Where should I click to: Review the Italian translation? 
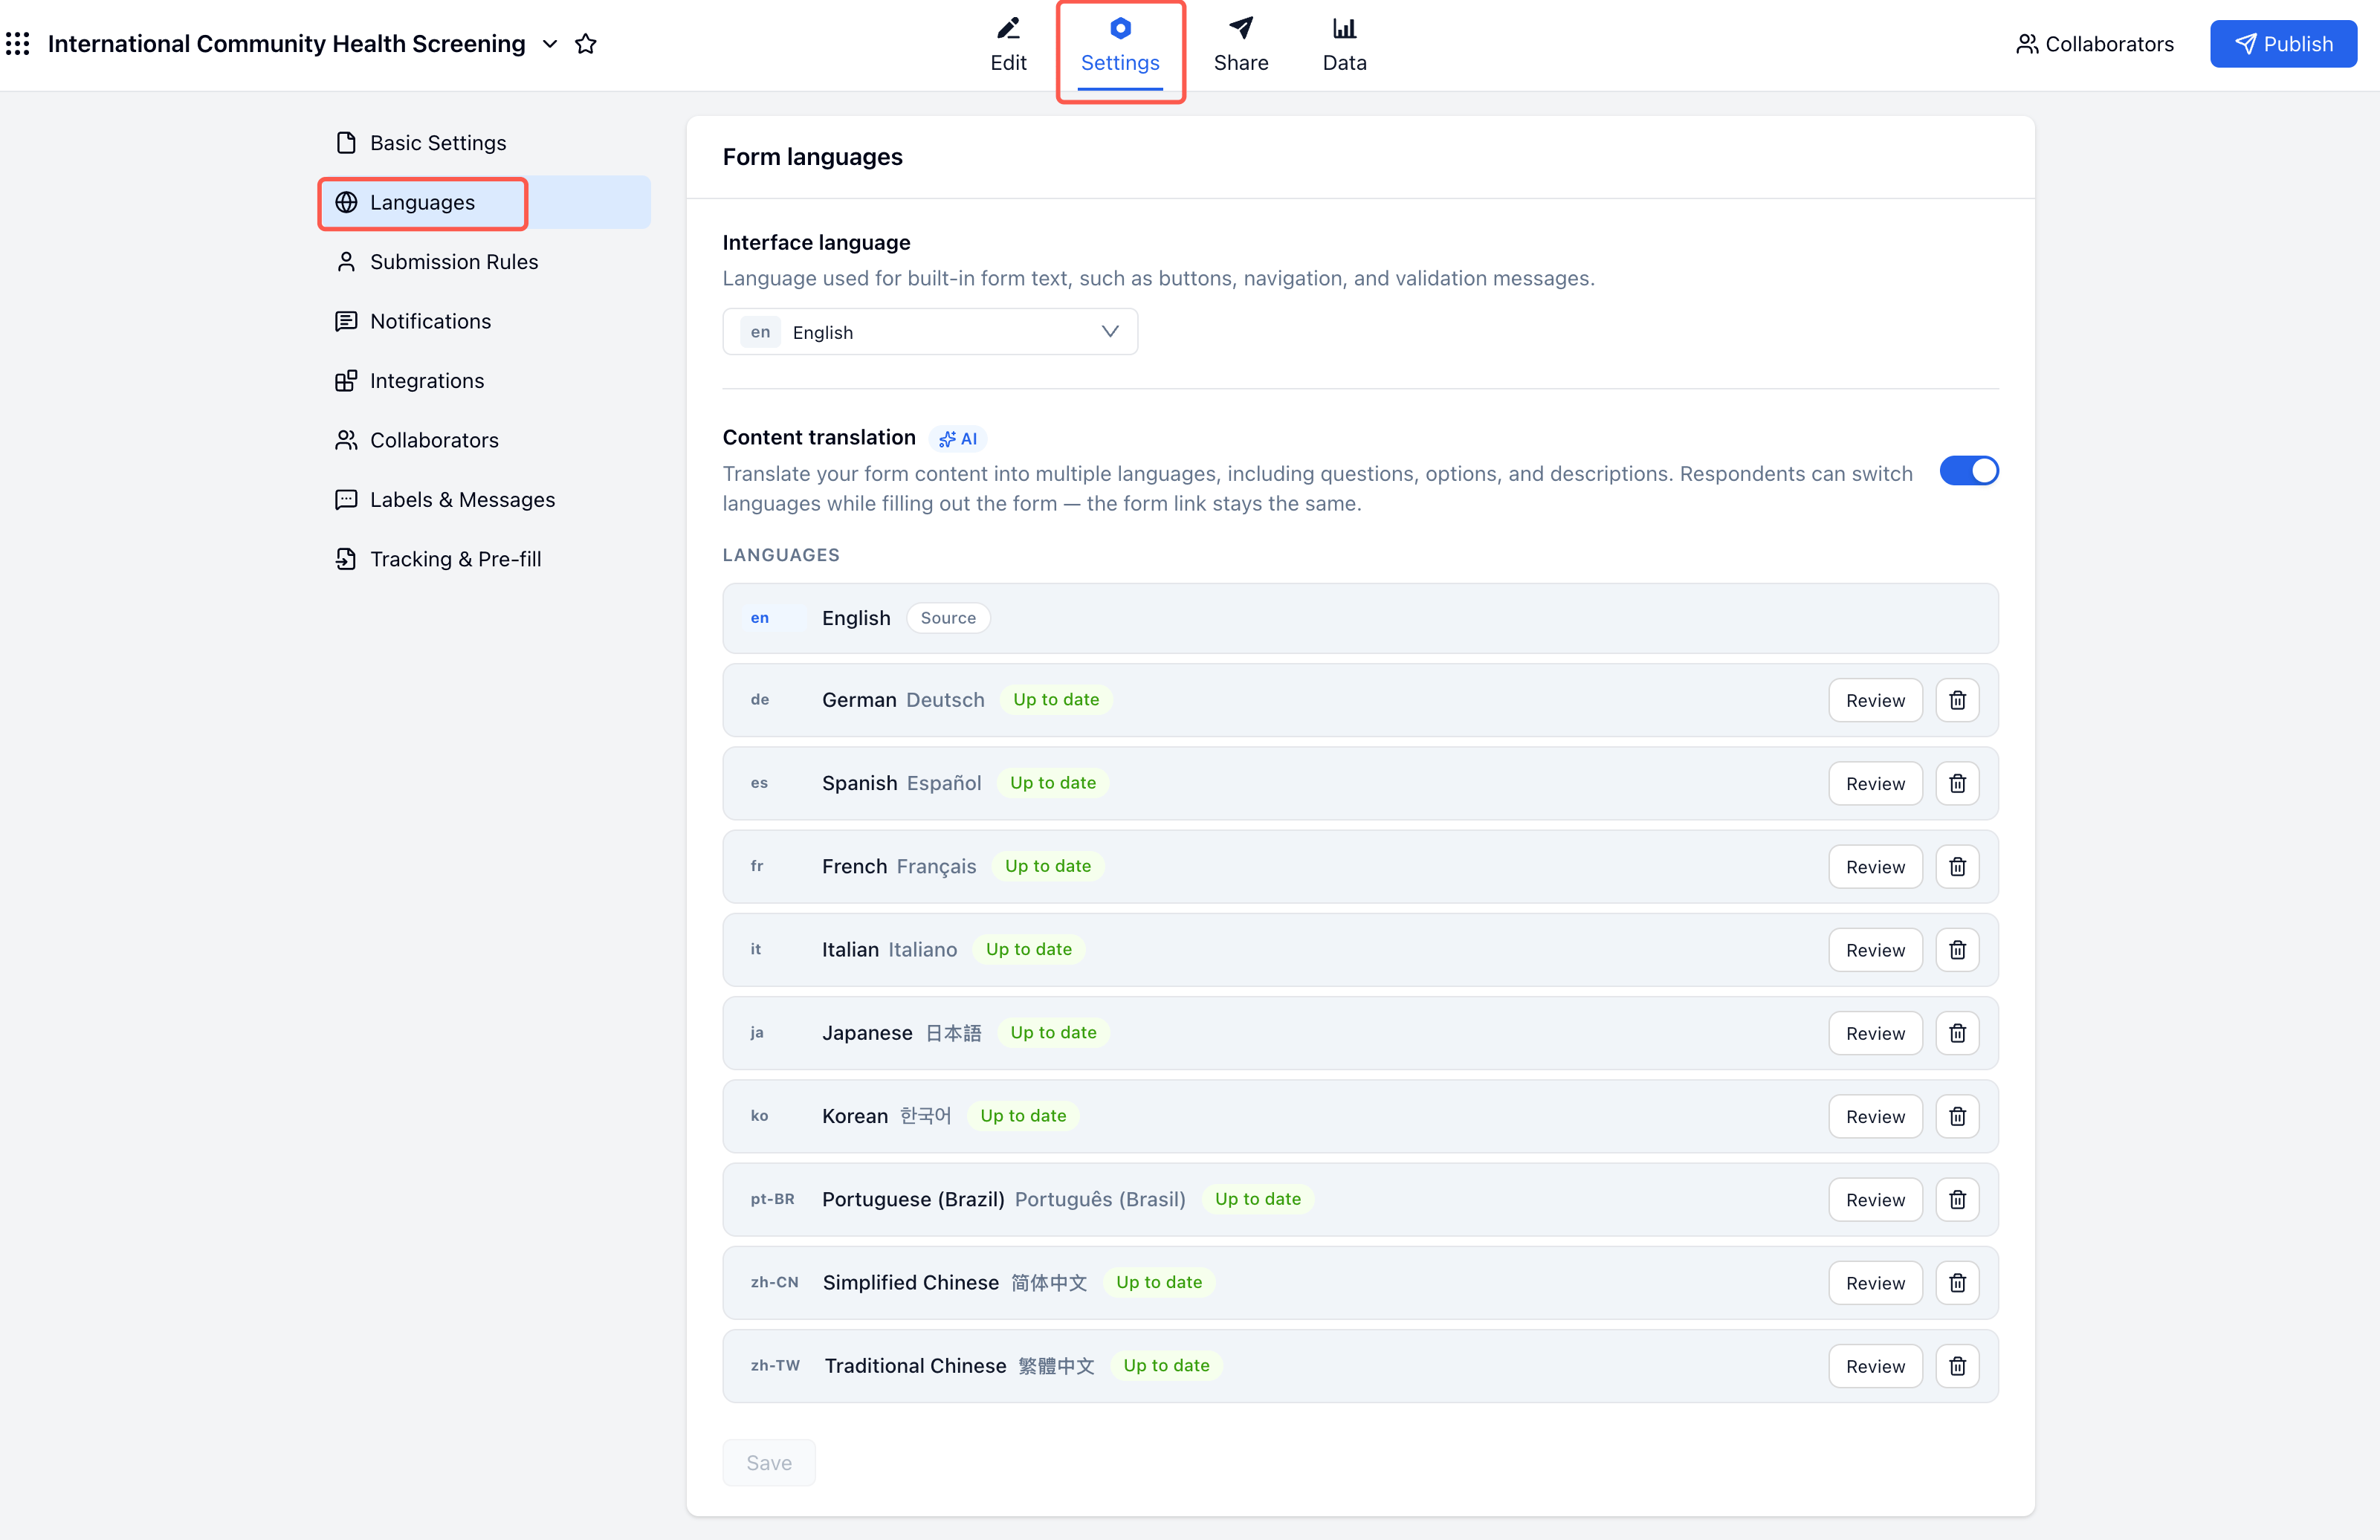pyautogui.click(x=1875, y=950)
